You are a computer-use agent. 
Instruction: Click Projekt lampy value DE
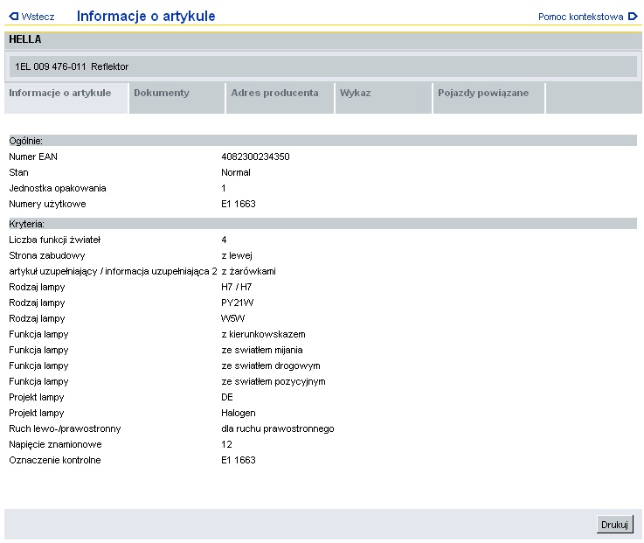(x=227, y=397)
